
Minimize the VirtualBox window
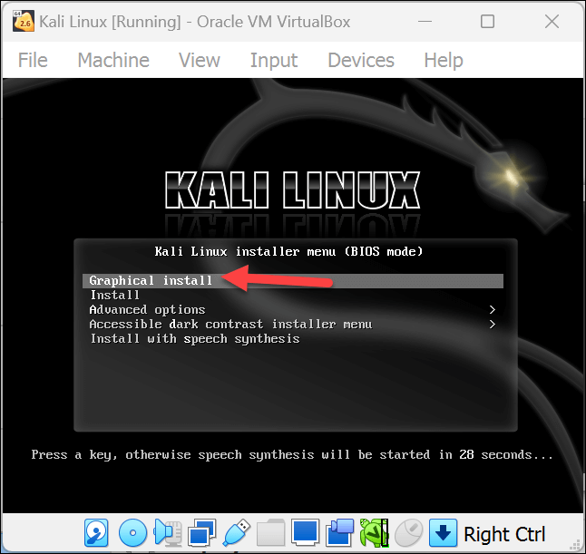[x=425, y=21]
